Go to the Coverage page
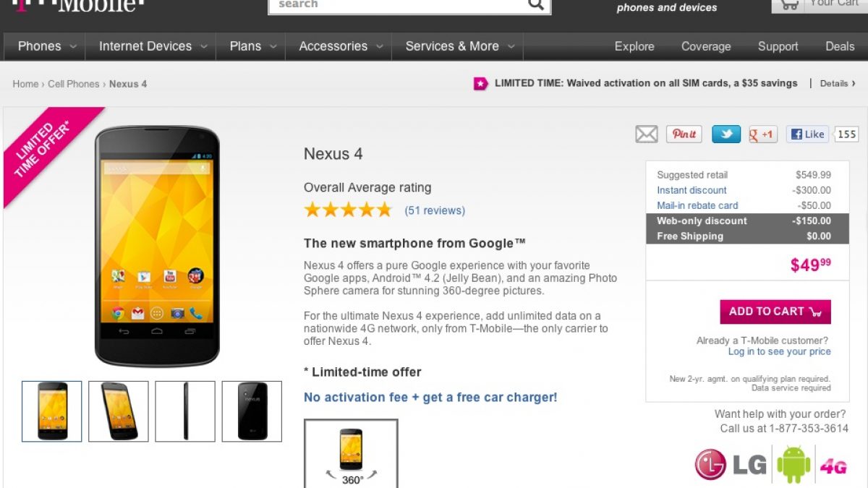868x488 pixels. [705, 46]
